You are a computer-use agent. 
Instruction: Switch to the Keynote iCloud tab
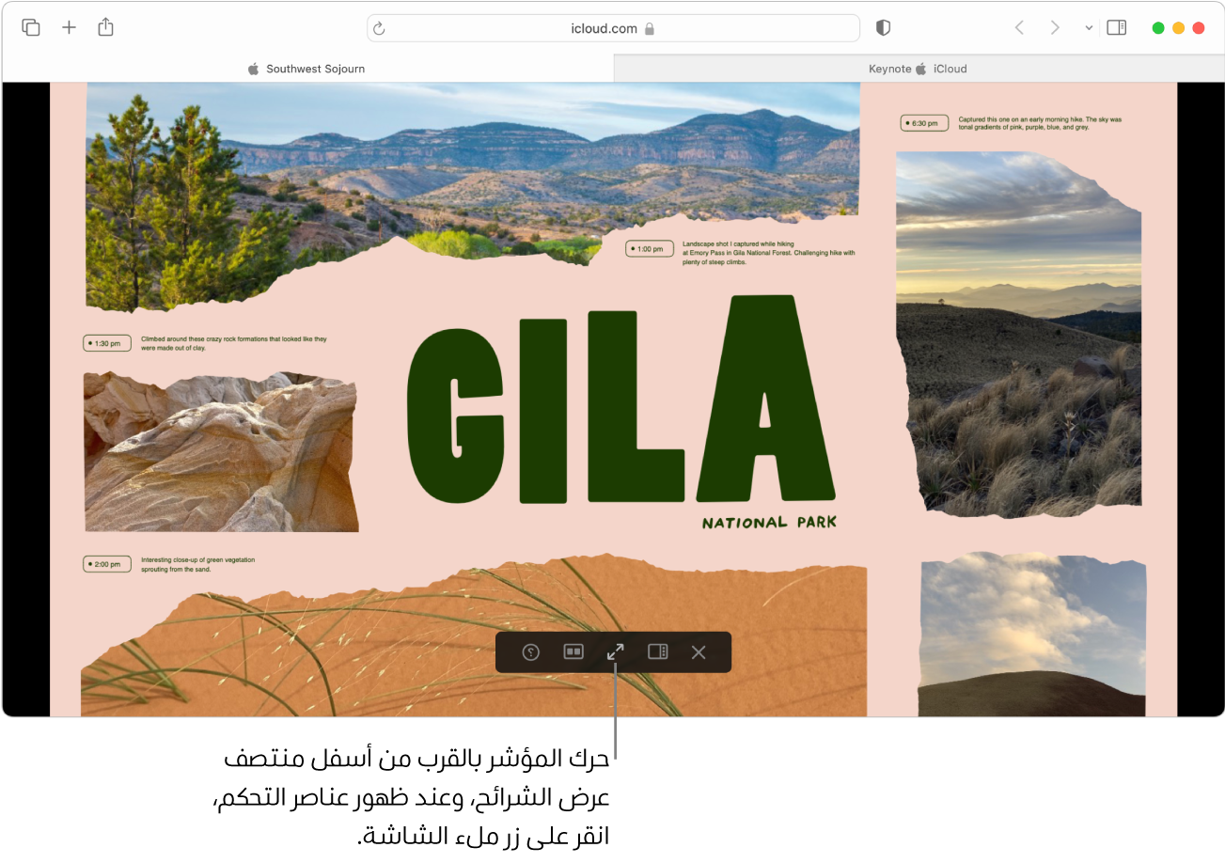tap(919, 69)
